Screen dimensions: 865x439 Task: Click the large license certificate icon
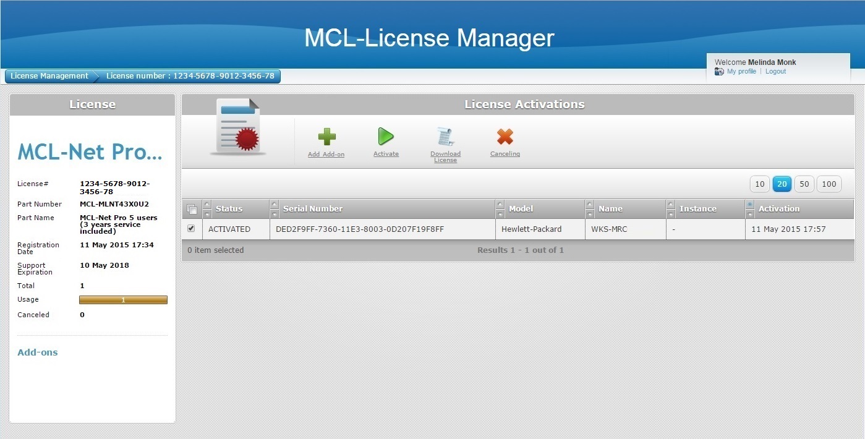[238, 126]
